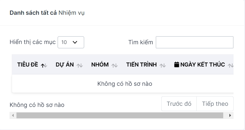This screenshot has height=130, width=245.
Task: Sort the table by the TIÊU ĐỀ column header
Action: [x=28, y=65]
